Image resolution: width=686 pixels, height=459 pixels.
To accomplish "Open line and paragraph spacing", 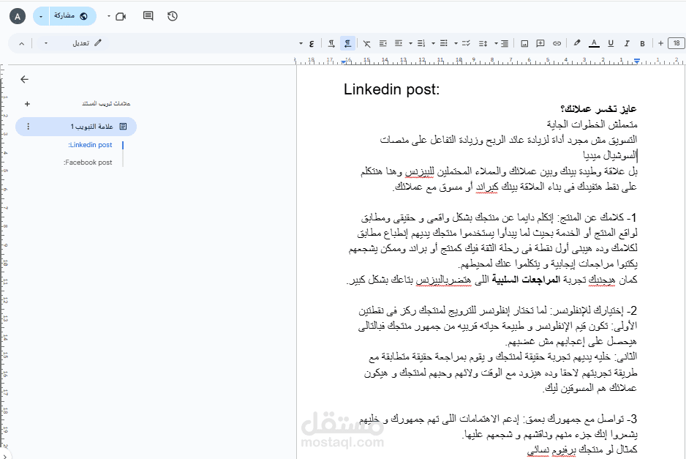I will 483,43.
